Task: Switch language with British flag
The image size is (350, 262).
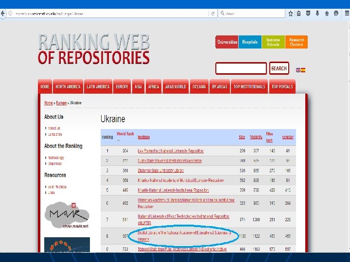Action: click(x=298, y=70)
